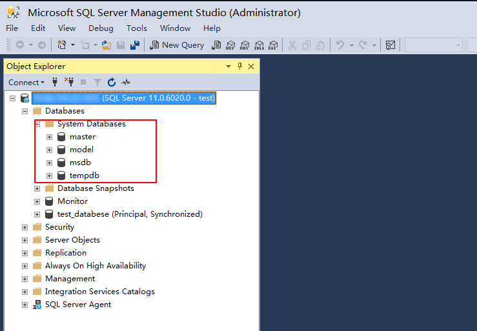477x331 pixels.
Task: Click the Save floppy disk icon
Action: pos(121,45)
